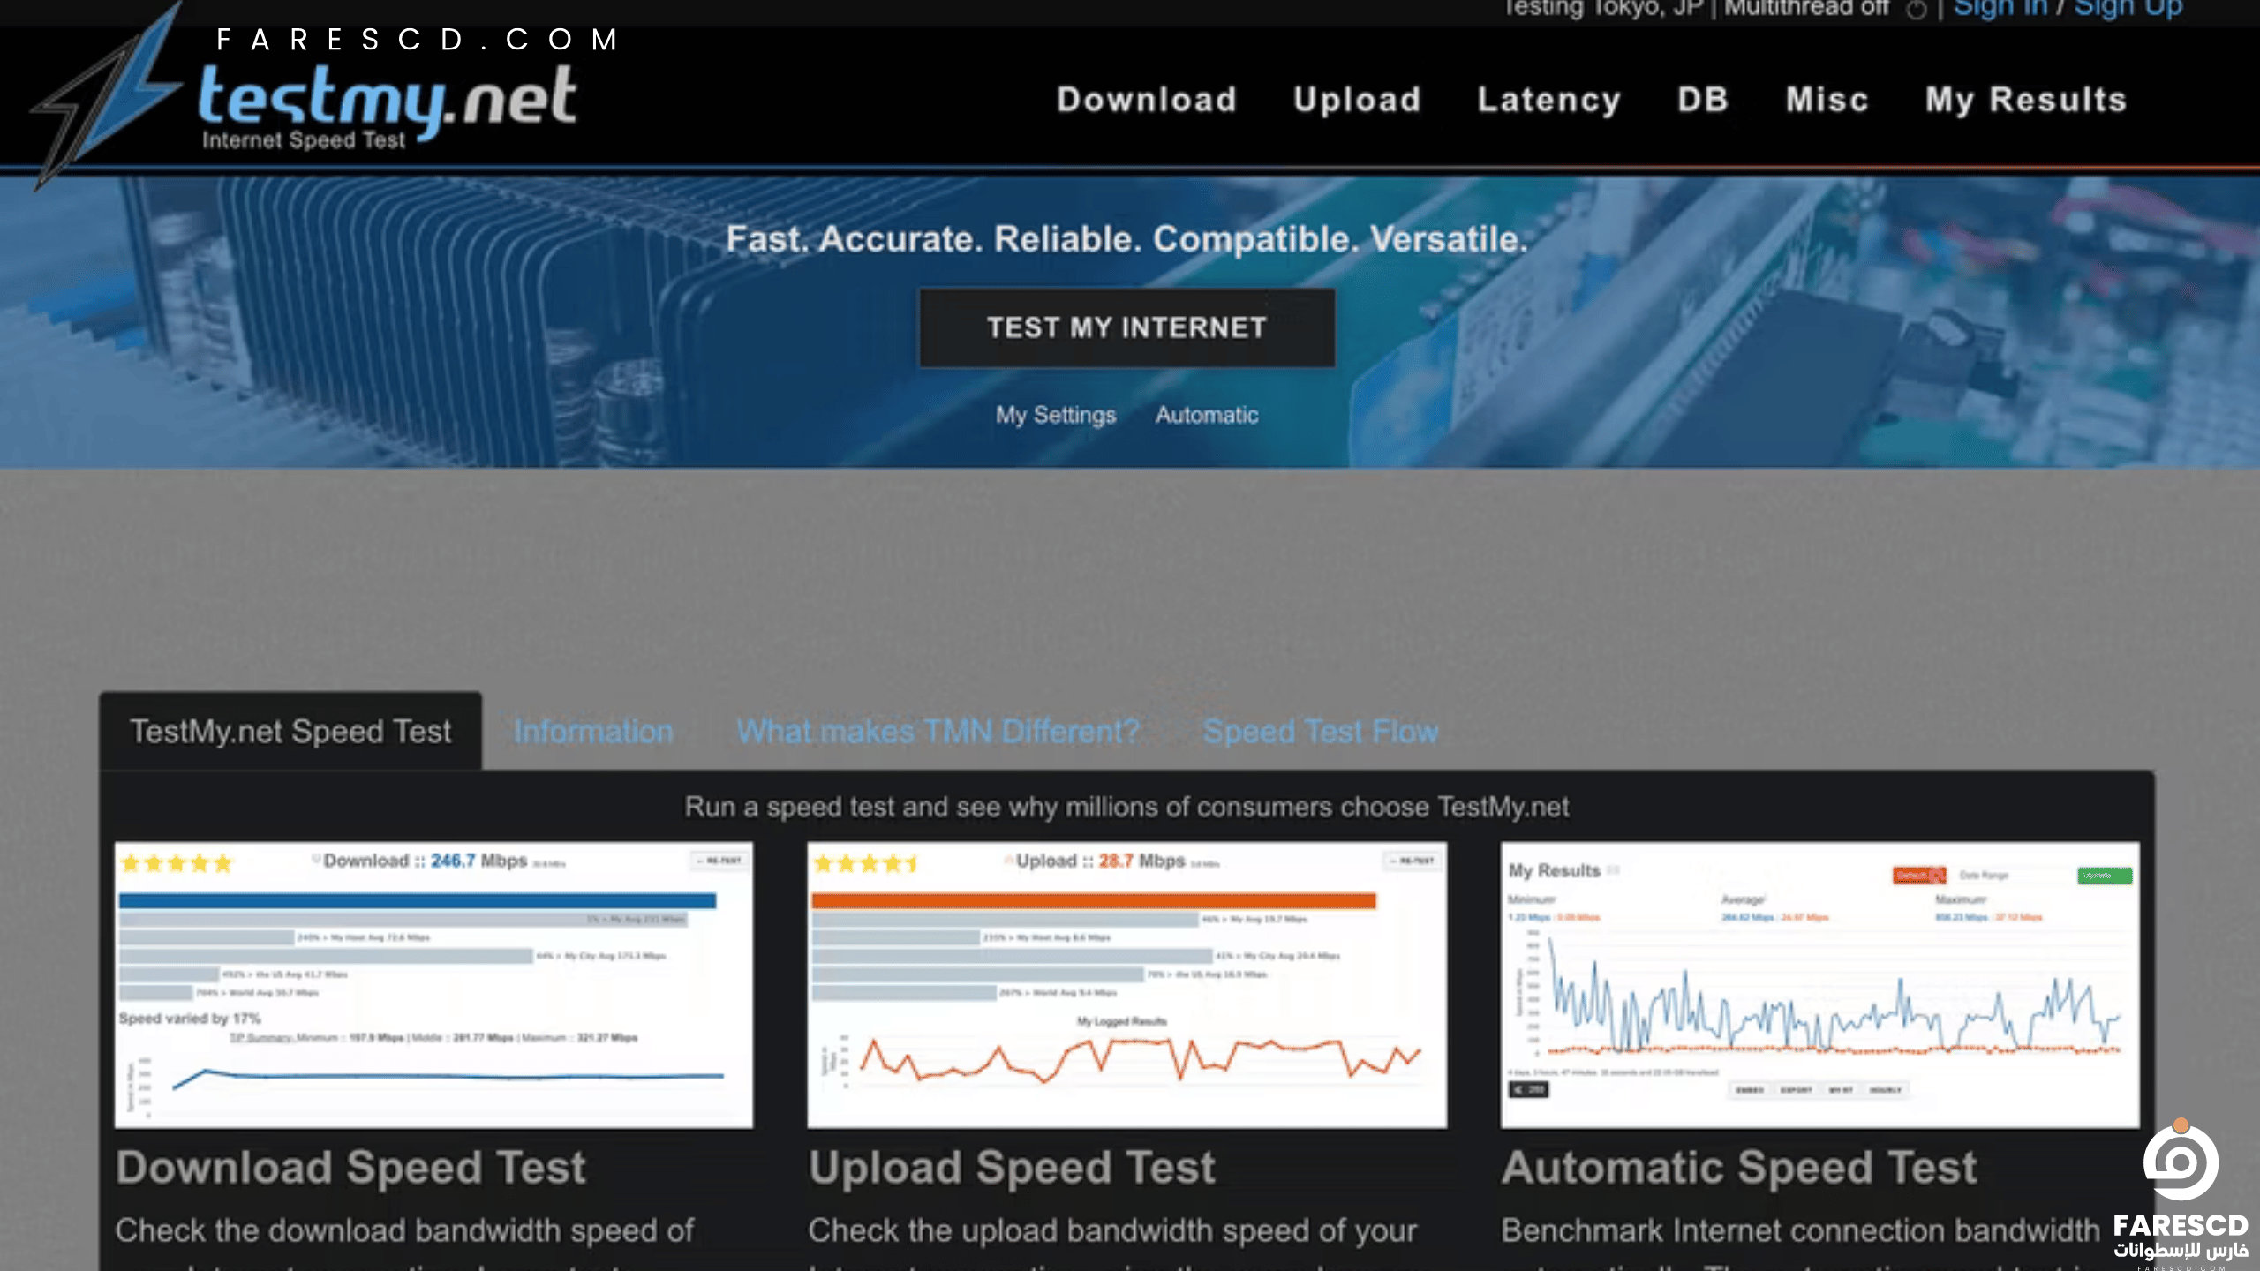Screen dimensions: 2260x1271
Task: Start the TEST MY INTERNET button
Action: (1127, 327)
